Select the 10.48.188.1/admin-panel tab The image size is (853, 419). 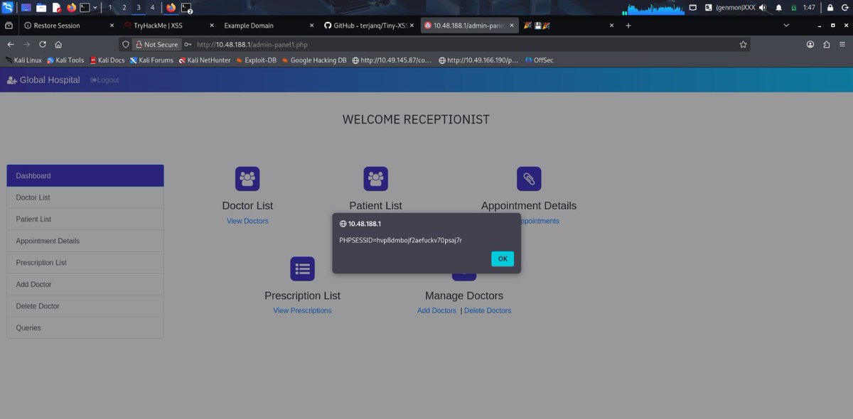coord(469,25)
